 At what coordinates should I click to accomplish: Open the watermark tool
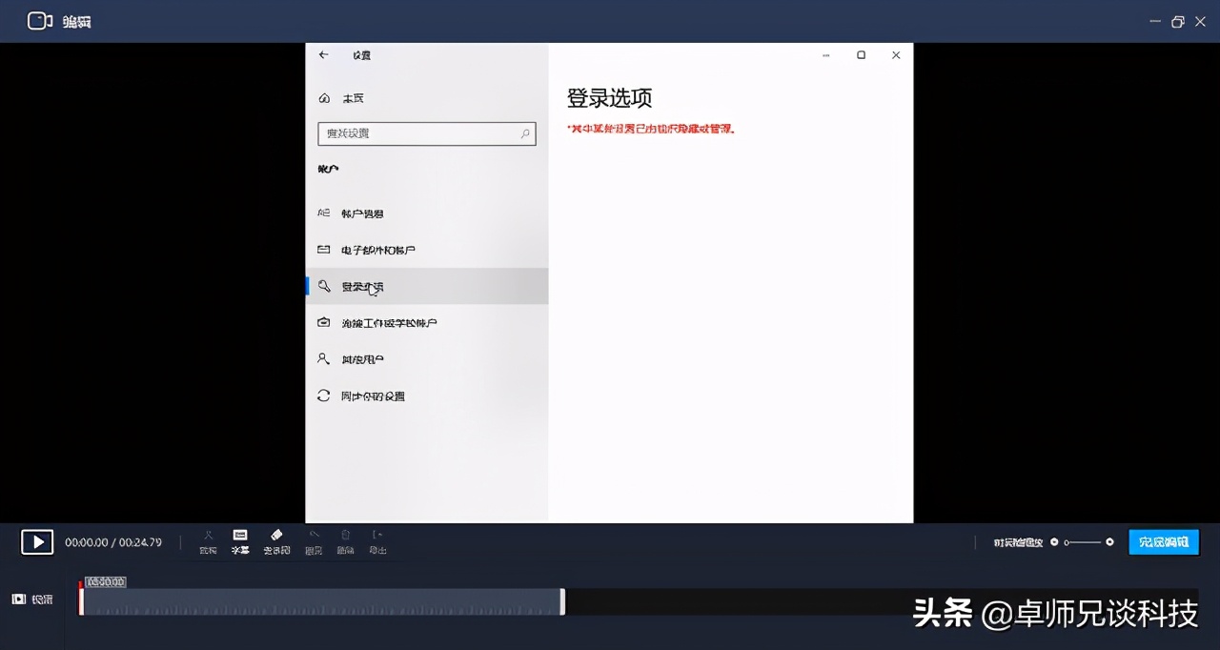point(240,541)
